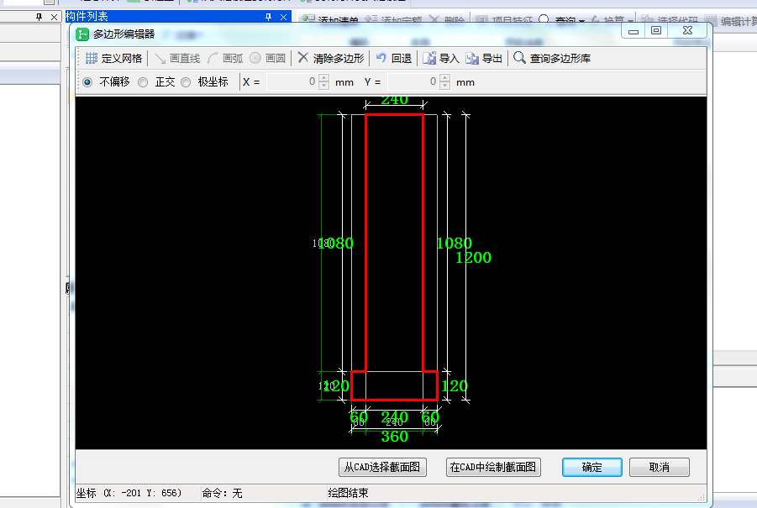Viewport: 757px width, 508px height.
Task: Confirm with the 确定 button
Action: (591, 468)
